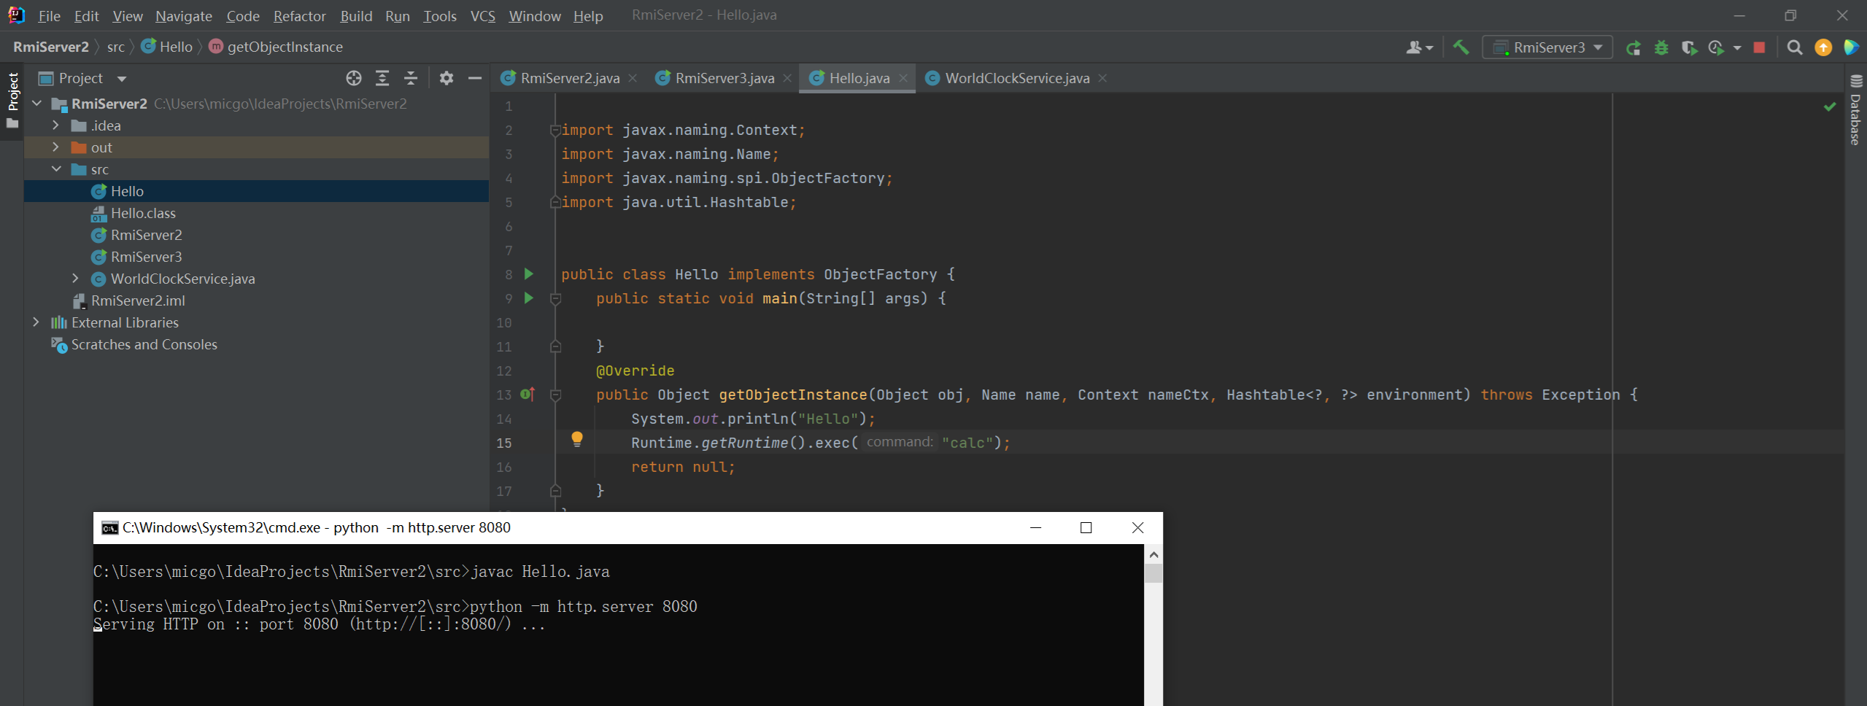The height and width of the screenshot is (706, 1867).
Task: Open the VCS menu
Action: coord(483,16)
